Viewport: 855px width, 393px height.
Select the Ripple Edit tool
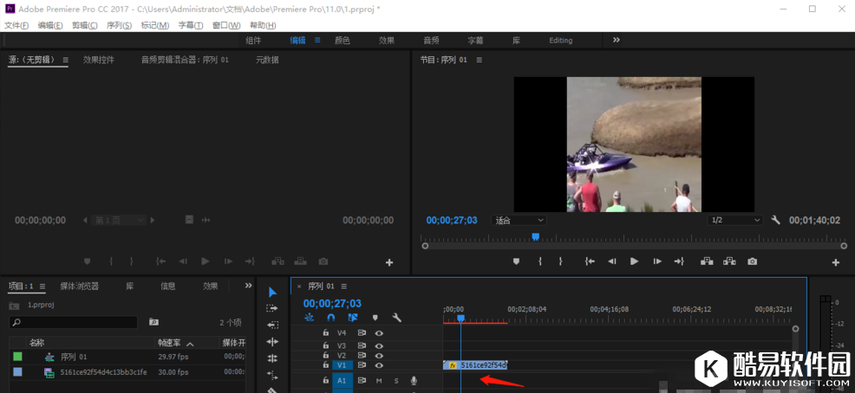point(272,325)
